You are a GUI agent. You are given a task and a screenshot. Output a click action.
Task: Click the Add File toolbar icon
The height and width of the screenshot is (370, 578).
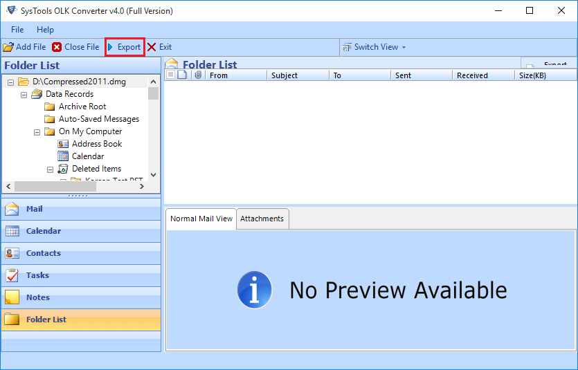tap(8, 47)
